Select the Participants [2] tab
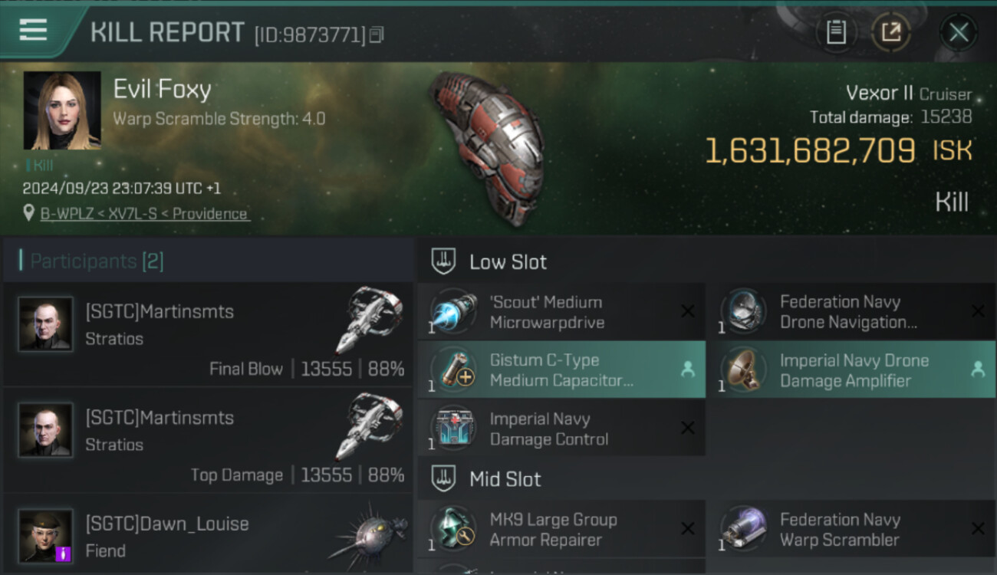Viewport: 997px width, 575px height. coord(97,261)
